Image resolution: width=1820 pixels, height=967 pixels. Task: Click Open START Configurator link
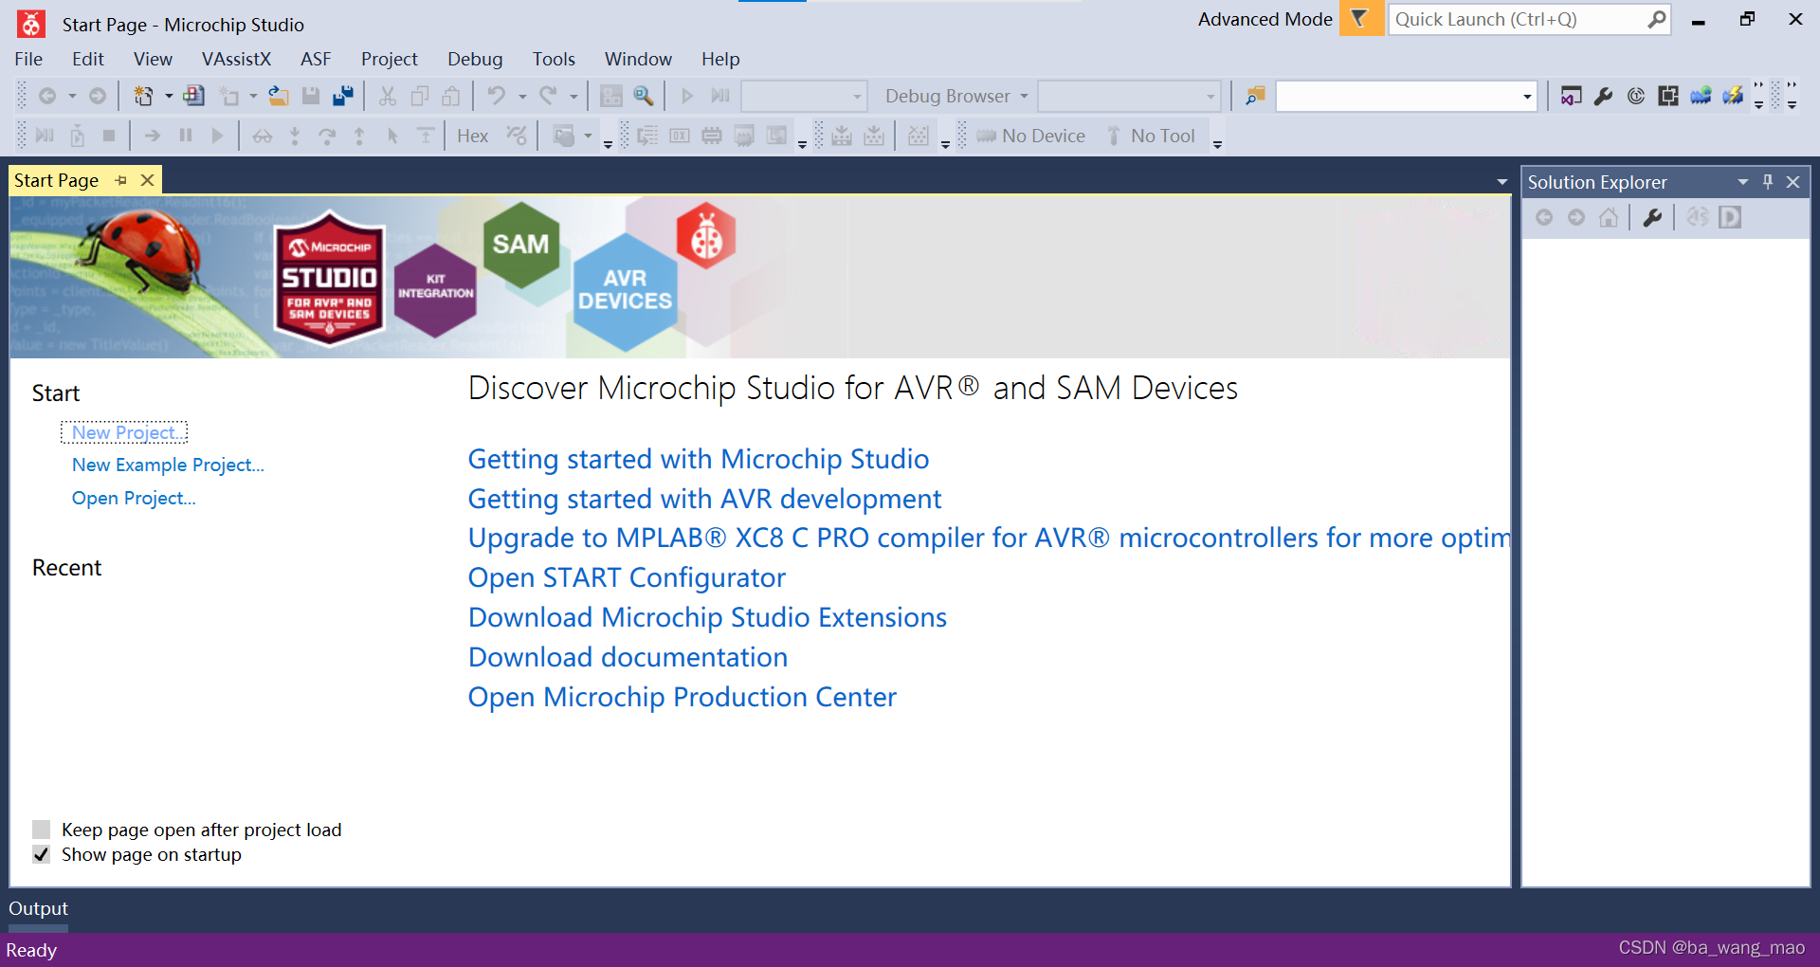pyautogui.click(x=627, y=577)
